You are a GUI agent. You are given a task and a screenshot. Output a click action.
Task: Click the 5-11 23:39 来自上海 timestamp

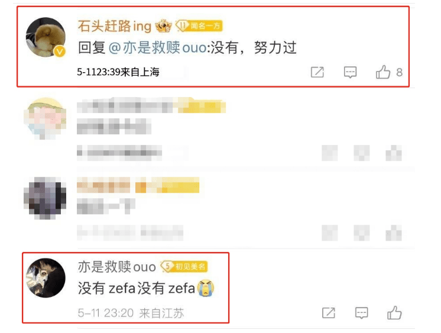[118, 72]
